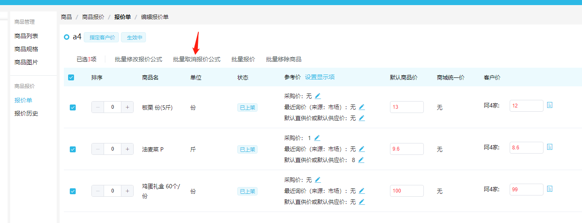Click 已上架 status badge in 鸡蛋礼盒 row
The width and height of the screenshot is (582, 223).
pos(247,191)
